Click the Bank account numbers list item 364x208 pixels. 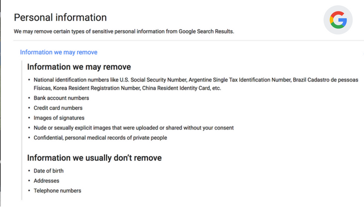61,98
